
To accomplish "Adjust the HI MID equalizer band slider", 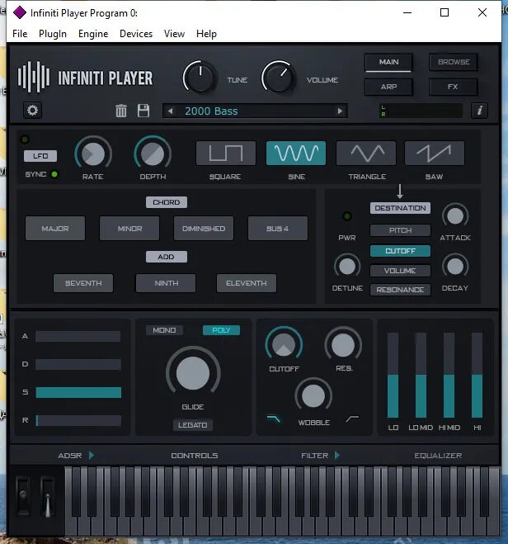I will 449,375.
